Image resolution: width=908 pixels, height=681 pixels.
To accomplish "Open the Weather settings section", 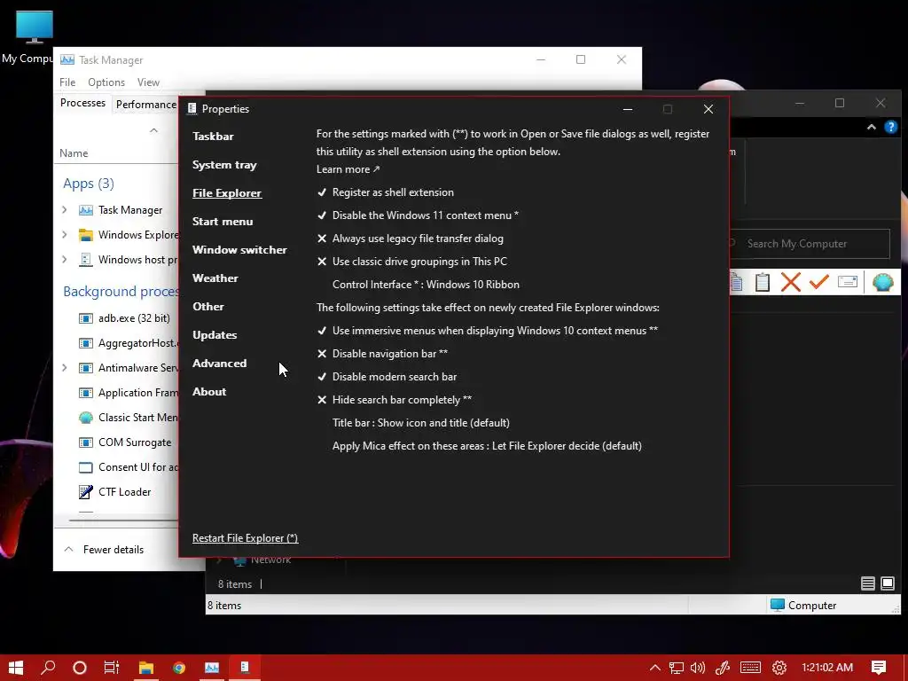I will pyautogui.click(x=215, y=278).
